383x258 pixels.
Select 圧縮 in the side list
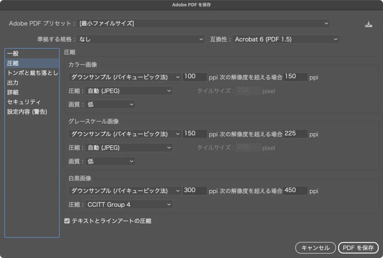pyautogui.click(x=32, y=63)
